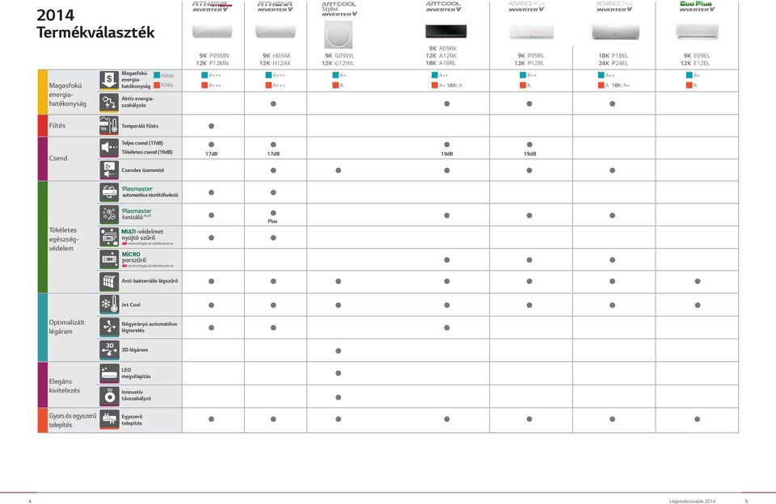Image resolution: width=776 pixels, height=504 pixels.
Task: Click the Elegáns kivitelezés category label
Action: point(65,386)
